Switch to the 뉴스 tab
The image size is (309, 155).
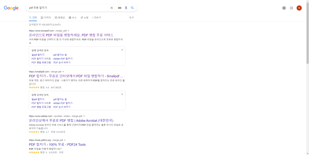(73, 17)
